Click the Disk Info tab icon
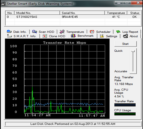 point(9,31)
